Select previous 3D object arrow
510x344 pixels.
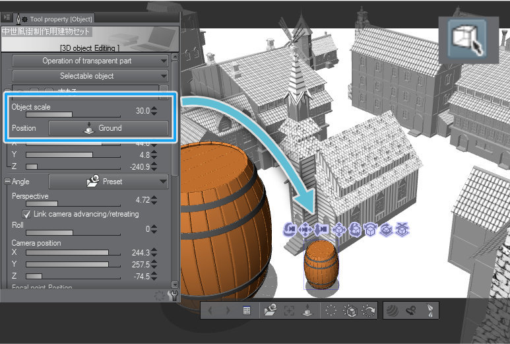[x=210, y=310]
